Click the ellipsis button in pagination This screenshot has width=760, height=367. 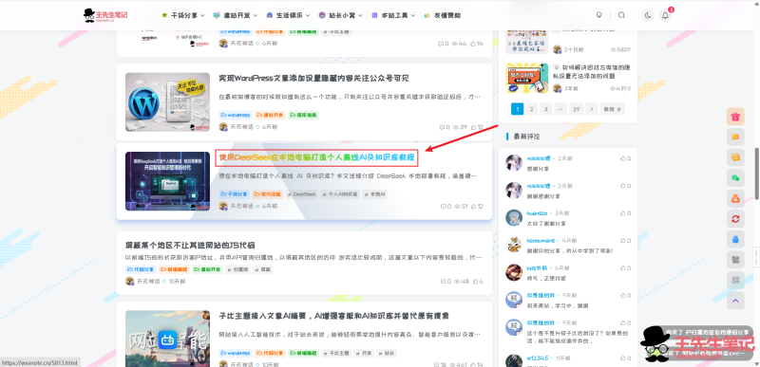[560, 109]
